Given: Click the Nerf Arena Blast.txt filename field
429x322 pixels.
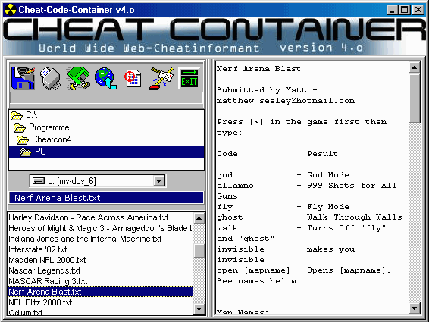Looking at the screenshot, I should (106, 198).
